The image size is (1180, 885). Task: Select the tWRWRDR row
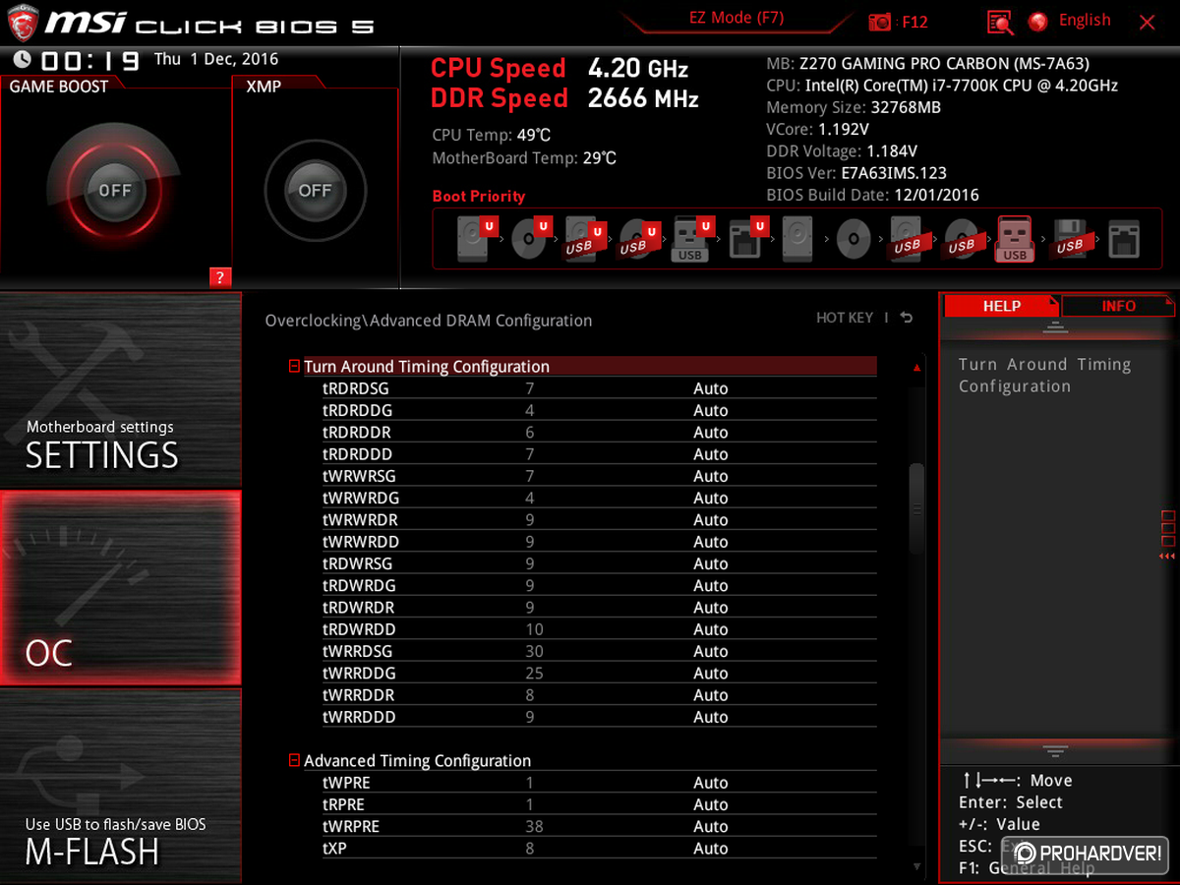coord(600,520)
